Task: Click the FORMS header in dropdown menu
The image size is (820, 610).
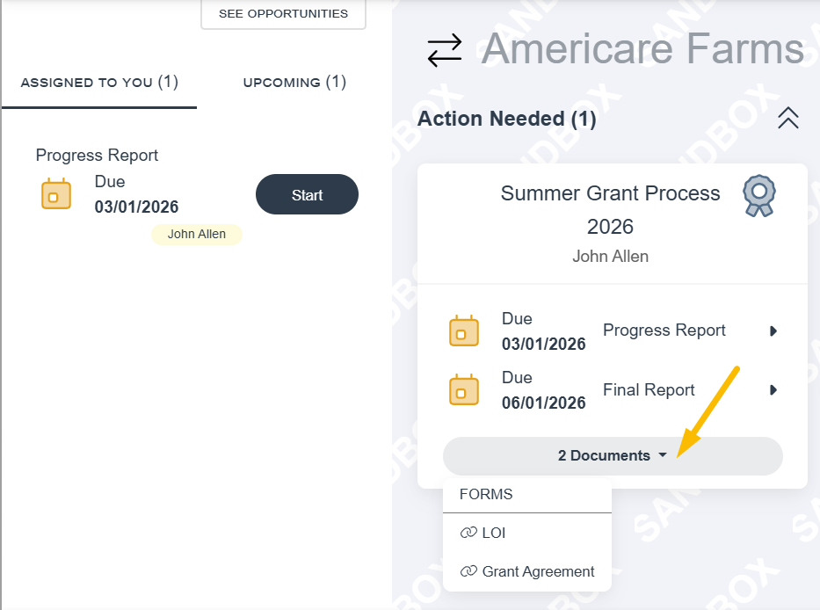Action: coord(486,494)
